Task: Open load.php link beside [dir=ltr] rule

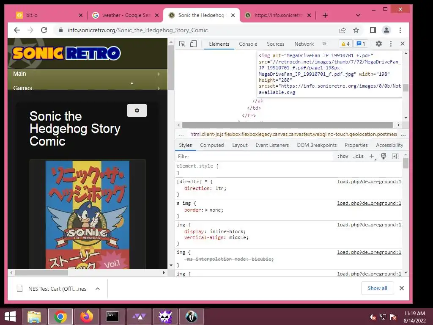Action: point(369,182)
